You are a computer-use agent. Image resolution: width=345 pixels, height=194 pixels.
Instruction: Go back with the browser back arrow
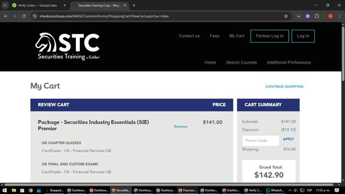[6, 16]
